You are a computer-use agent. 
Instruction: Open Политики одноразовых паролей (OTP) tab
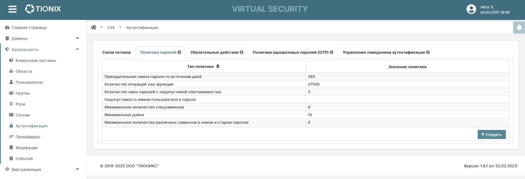(293, 52)
